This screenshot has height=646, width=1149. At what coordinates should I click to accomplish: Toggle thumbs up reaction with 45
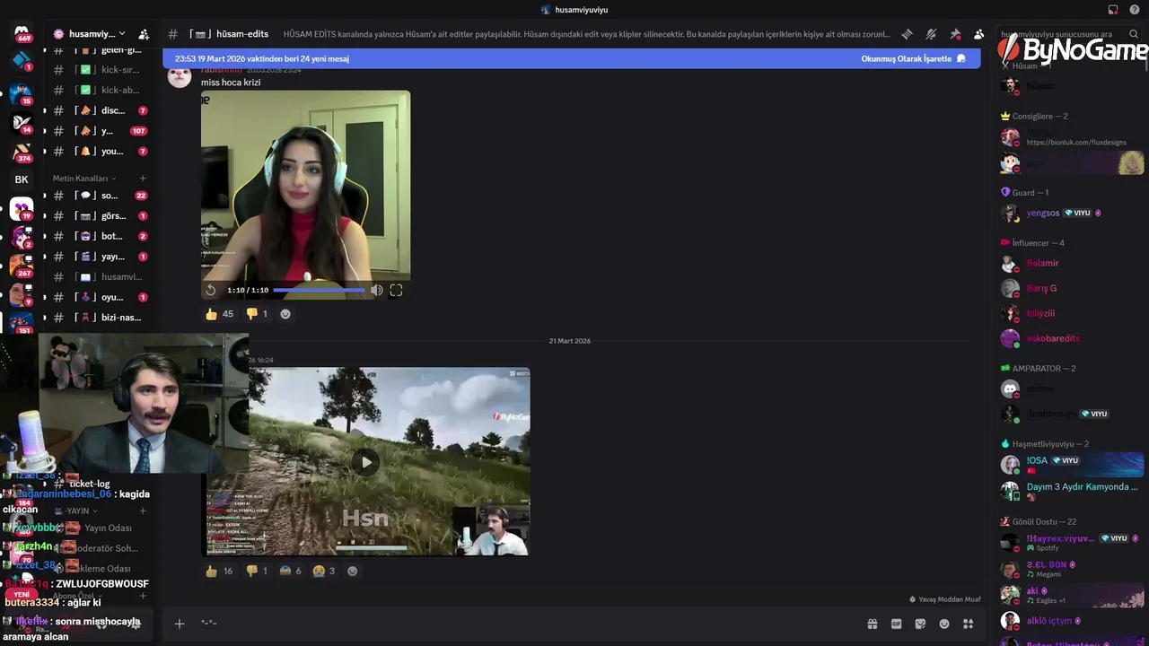(219, 314)
